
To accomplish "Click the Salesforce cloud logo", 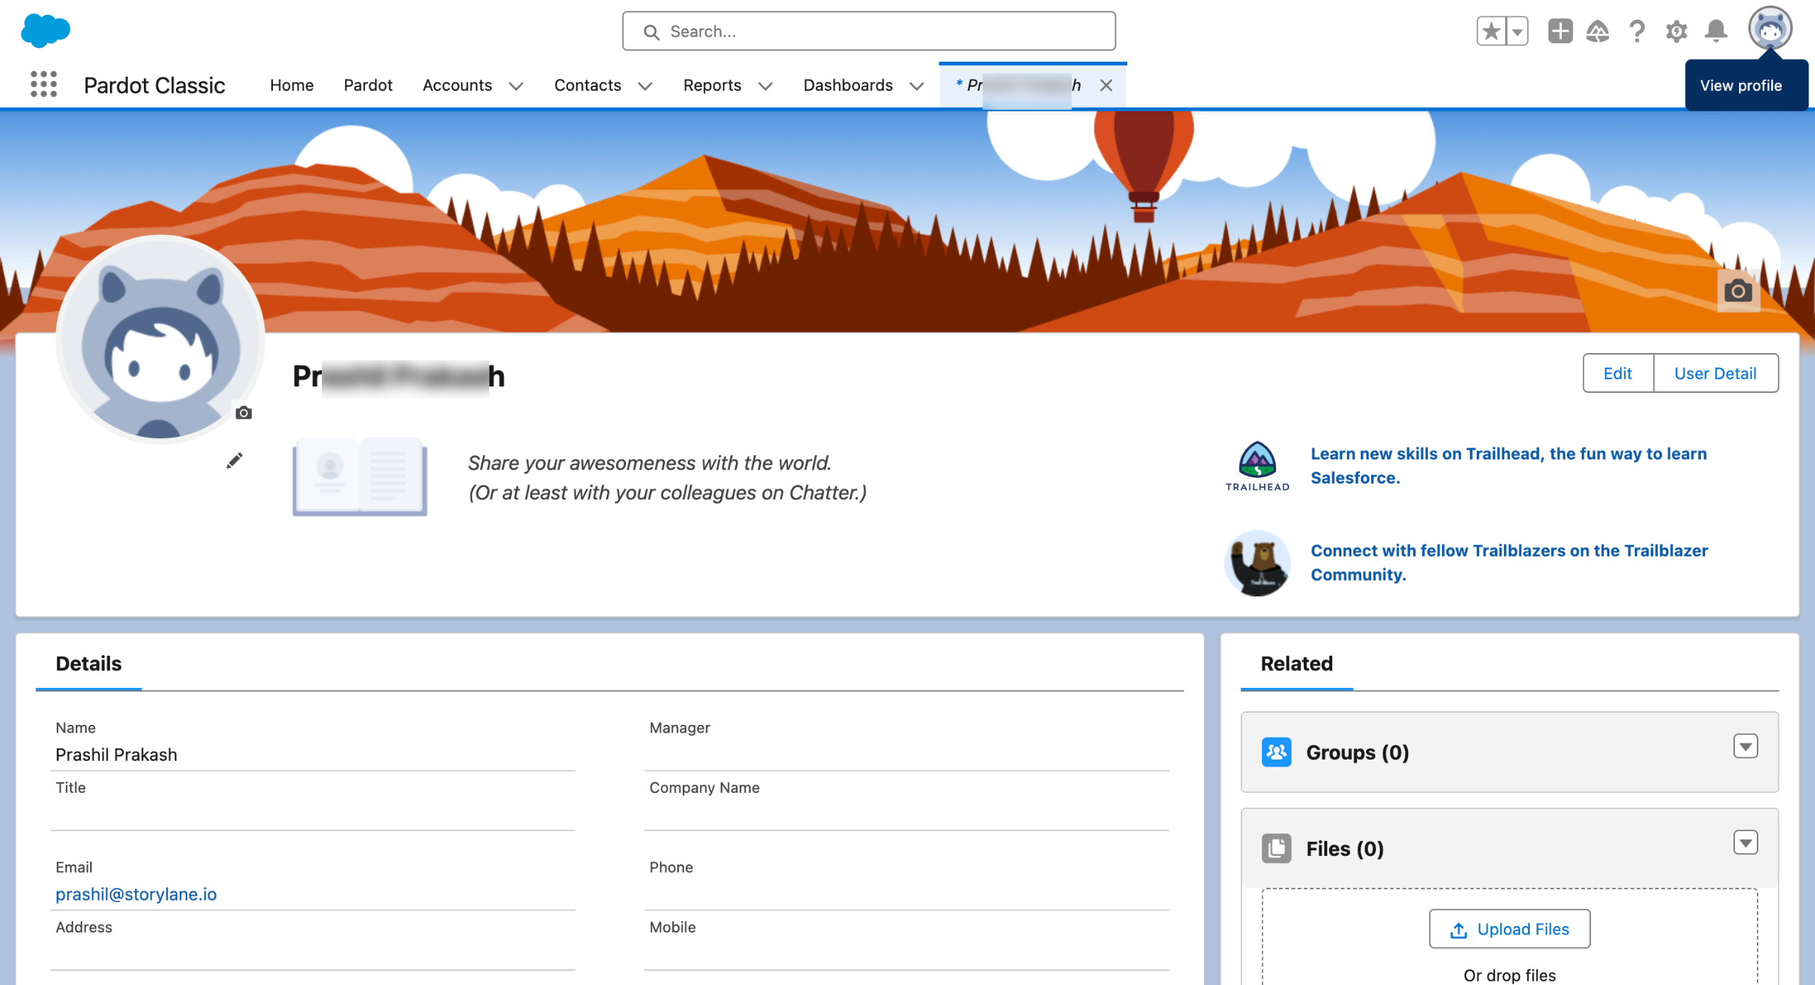I will pos(46,30).
